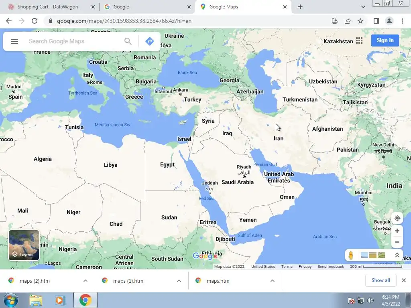Close the Google tab

[189, 7]
